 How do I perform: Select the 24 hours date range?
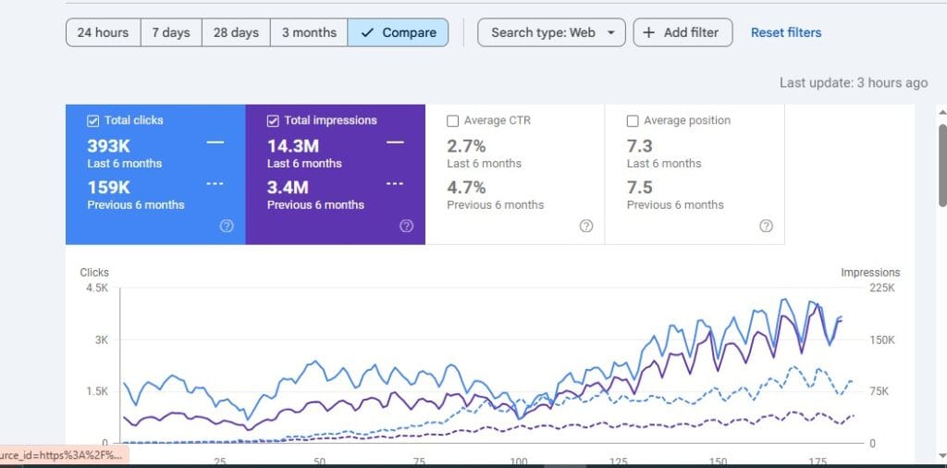pos(103,32)
